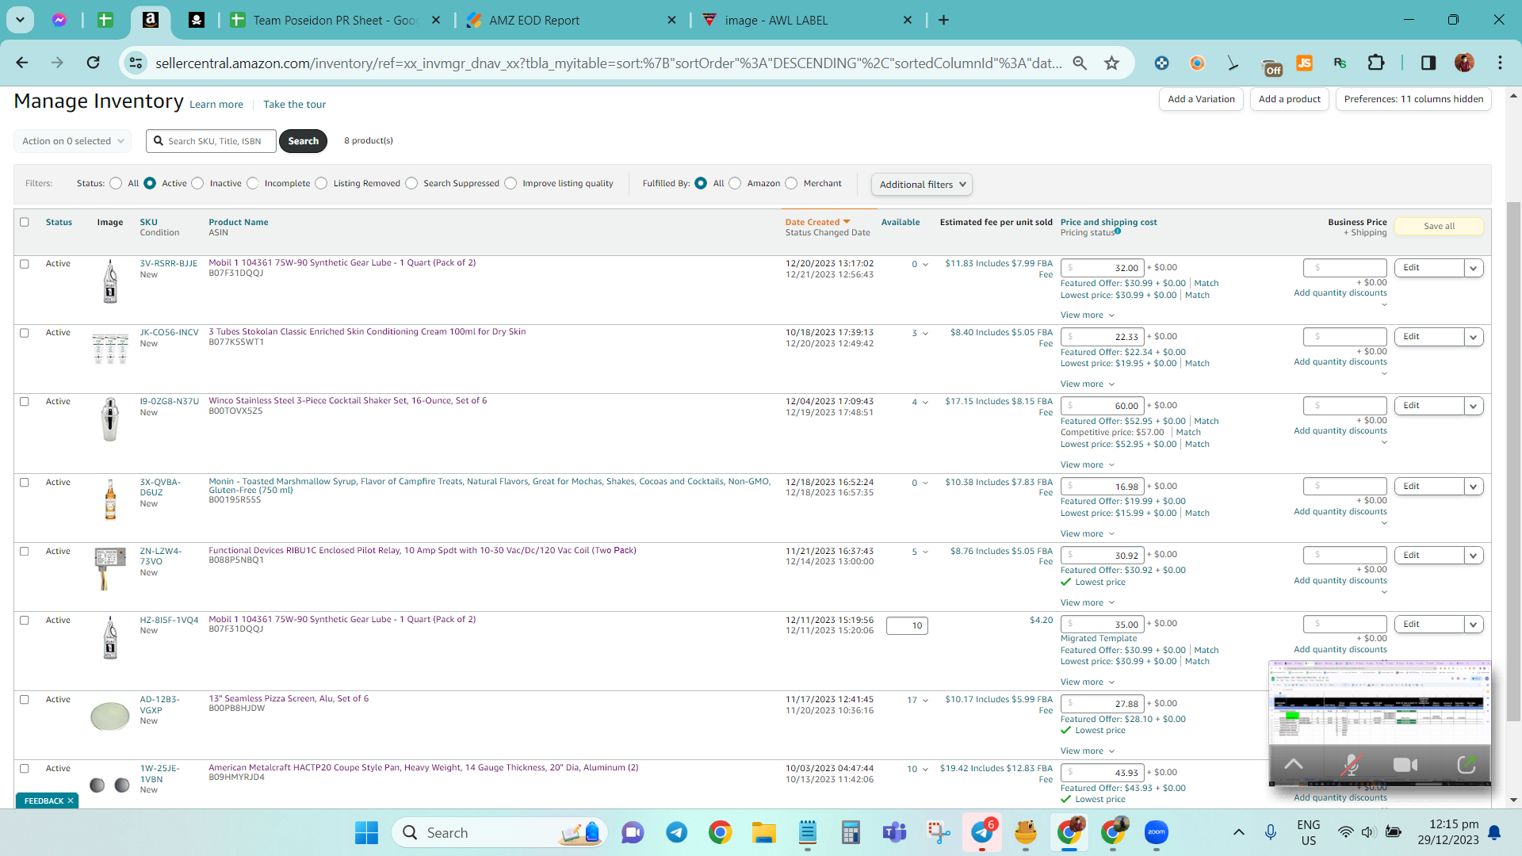
Task: Click the Chrome profile avatar
Action: pos(1464,63)
